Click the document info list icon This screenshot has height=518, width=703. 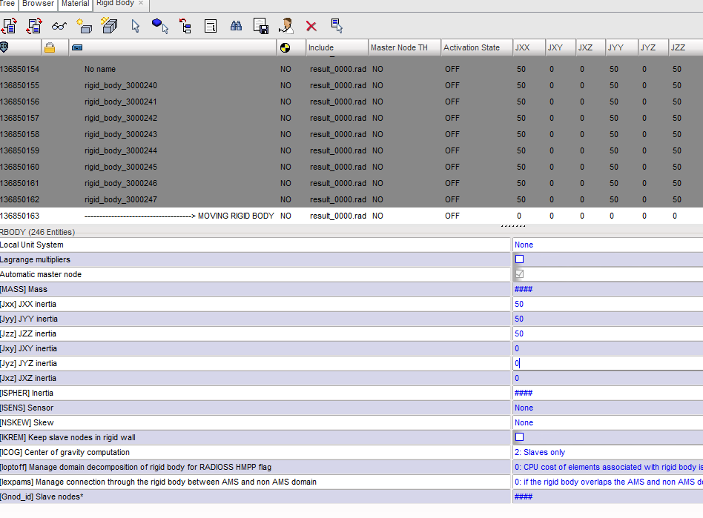pyautogui.click(x=211, y=26)
